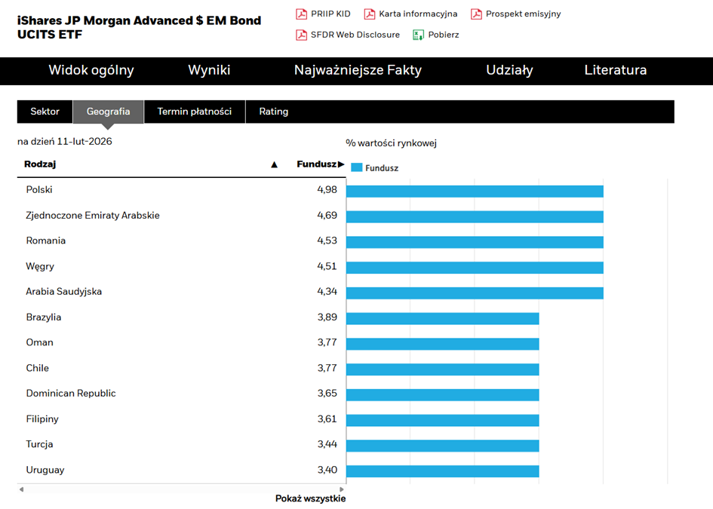Go to Widok ogólny section
This screenshot has height=509, width=713.
[91, 71]
